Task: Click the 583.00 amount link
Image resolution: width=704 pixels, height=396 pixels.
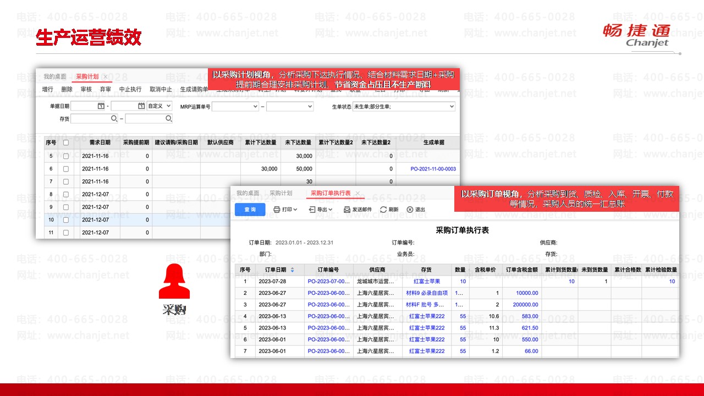Action: tap(530, 316)
